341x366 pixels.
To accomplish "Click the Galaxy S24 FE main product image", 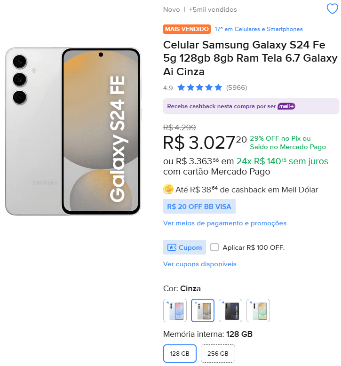I will [x=73, y=131].
